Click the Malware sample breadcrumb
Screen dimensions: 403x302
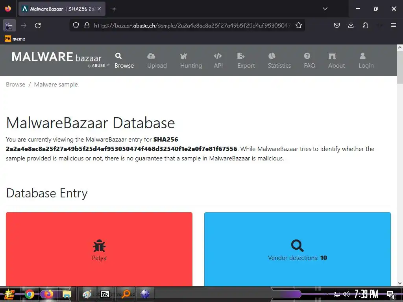point(56,85)
